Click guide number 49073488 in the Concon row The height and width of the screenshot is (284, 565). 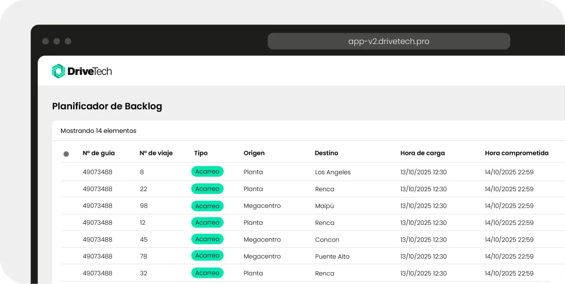click(x=97, y=240)
